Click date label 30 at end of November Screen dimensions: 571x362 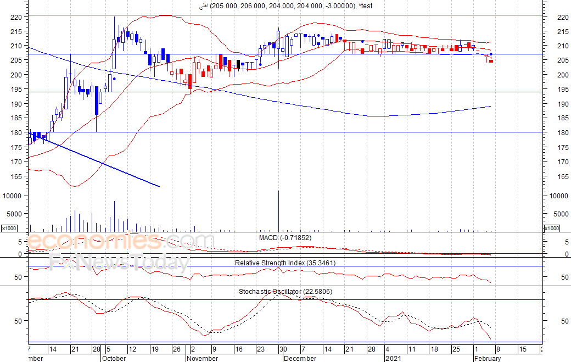283,349
